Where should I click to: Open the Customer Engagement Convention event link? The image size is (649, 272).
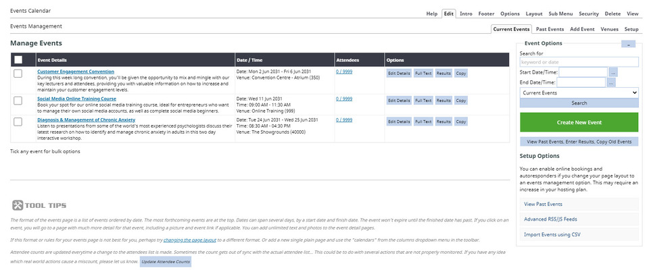(76, 71)
